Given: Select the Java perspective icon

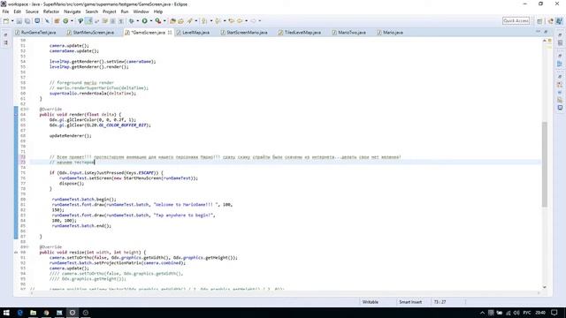Looking at the screenshot, I should pyautogui.click(x=559, y=21).
